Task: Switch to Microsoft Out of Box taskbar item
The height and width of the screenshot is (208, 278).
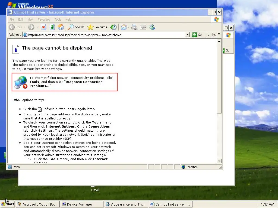Action: pyautogui.click(x=38, y=204)
